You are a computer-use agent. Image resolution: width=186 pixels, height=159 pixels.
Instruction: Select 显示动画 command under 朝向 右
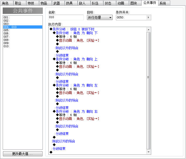tap(78, 119)
